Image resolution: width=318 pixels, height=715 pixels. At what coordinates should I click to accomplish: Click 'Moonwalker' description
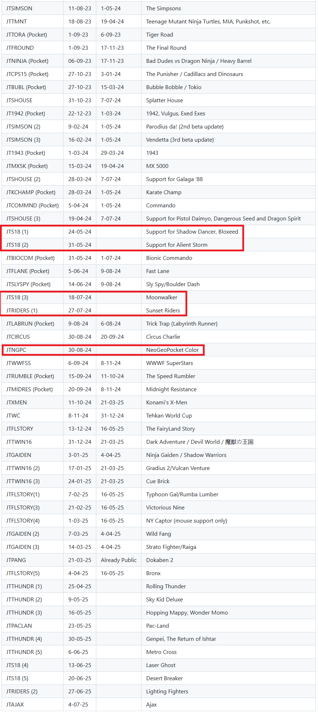[x=162, y=298]
